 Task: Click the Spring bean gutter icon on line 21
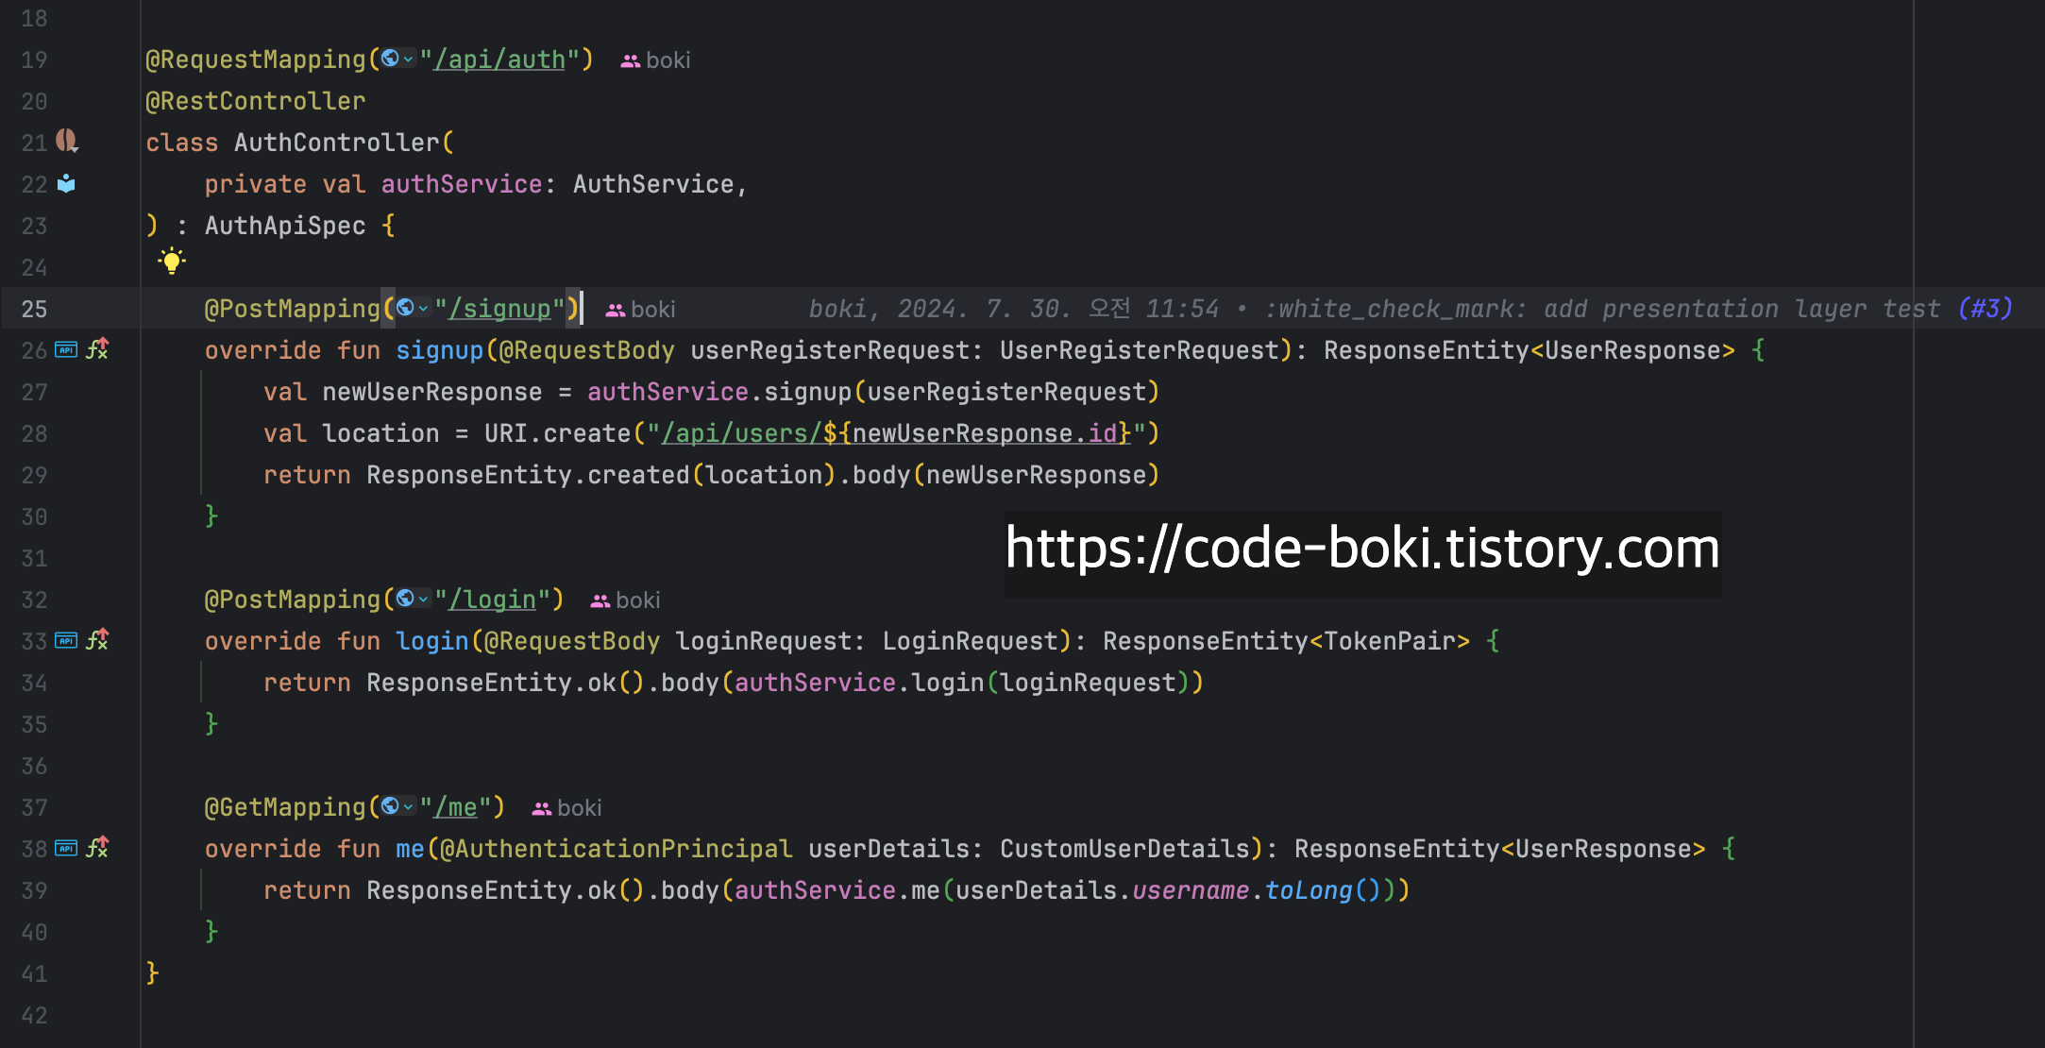66,142
